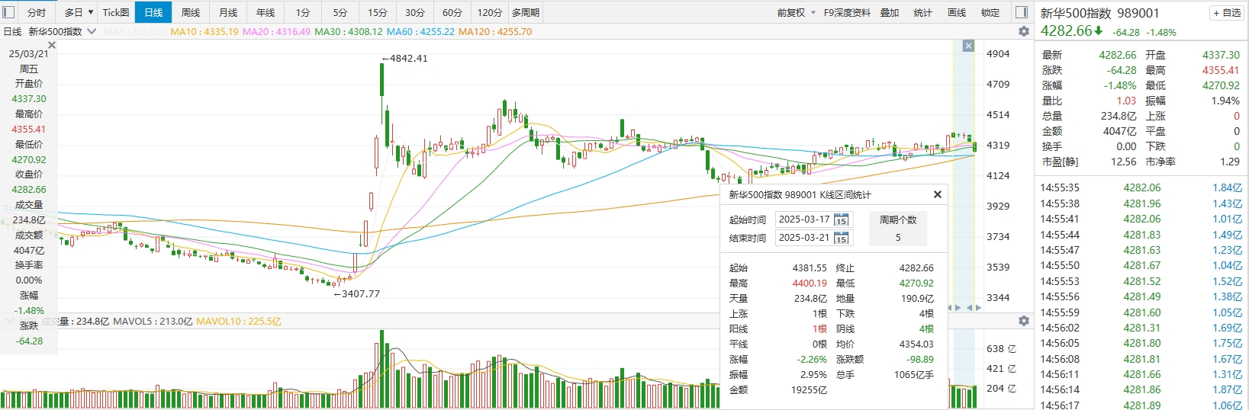Open F9深度资料
This screenshot has height=410, width=1249.
847,12
